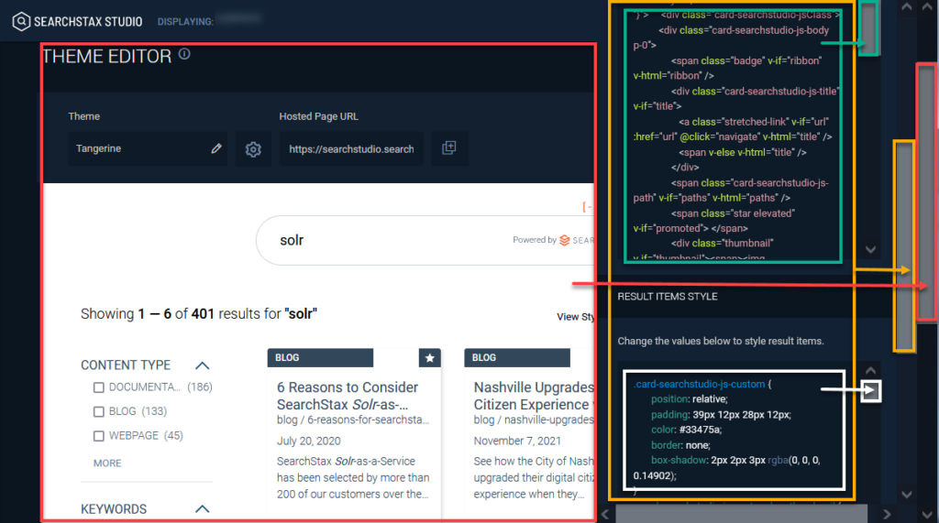Click inside the solr search input field
Viewport: 939px width, 523px height.
tap(385, 240)
